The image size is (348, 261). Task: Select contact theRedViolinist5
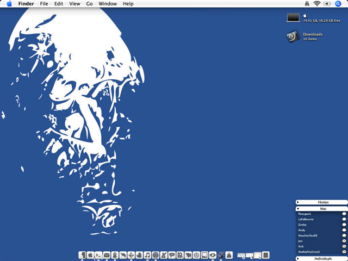click(x=309, y=252)
